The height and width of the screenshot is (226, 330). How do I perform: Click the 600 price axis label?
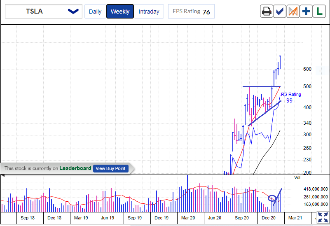(x=307, y=69)
